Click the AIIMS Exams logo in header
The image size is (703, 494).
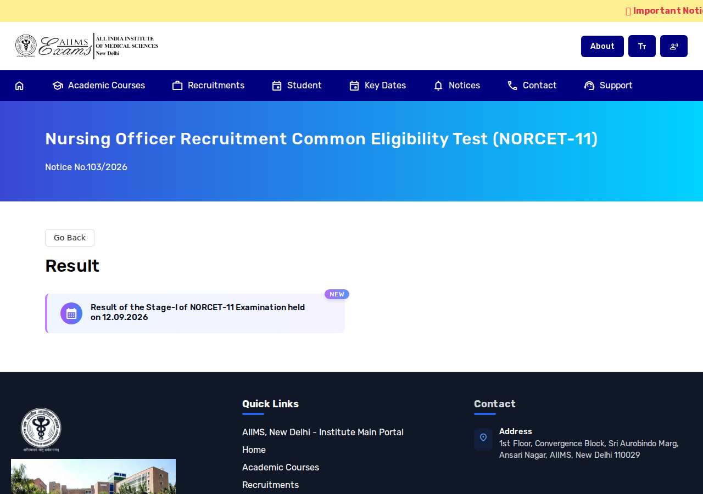[x=87, y=46]
